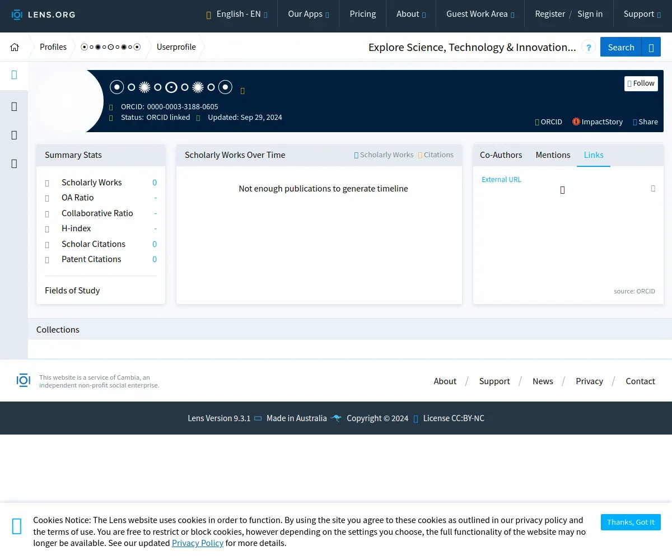Click the external link icon under External URL
The image size is (672, 560).
click(x=562, y=190)
